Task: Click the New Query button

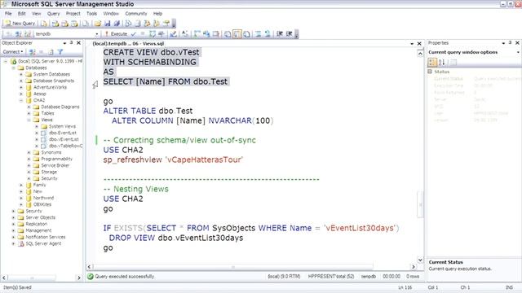Action: 20,24
